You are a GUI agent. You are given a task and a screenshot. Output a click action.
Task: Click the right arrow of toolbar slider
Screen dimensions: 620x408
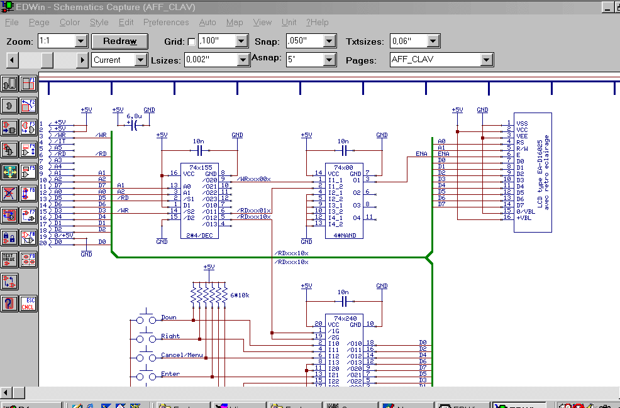pos(82,60)
